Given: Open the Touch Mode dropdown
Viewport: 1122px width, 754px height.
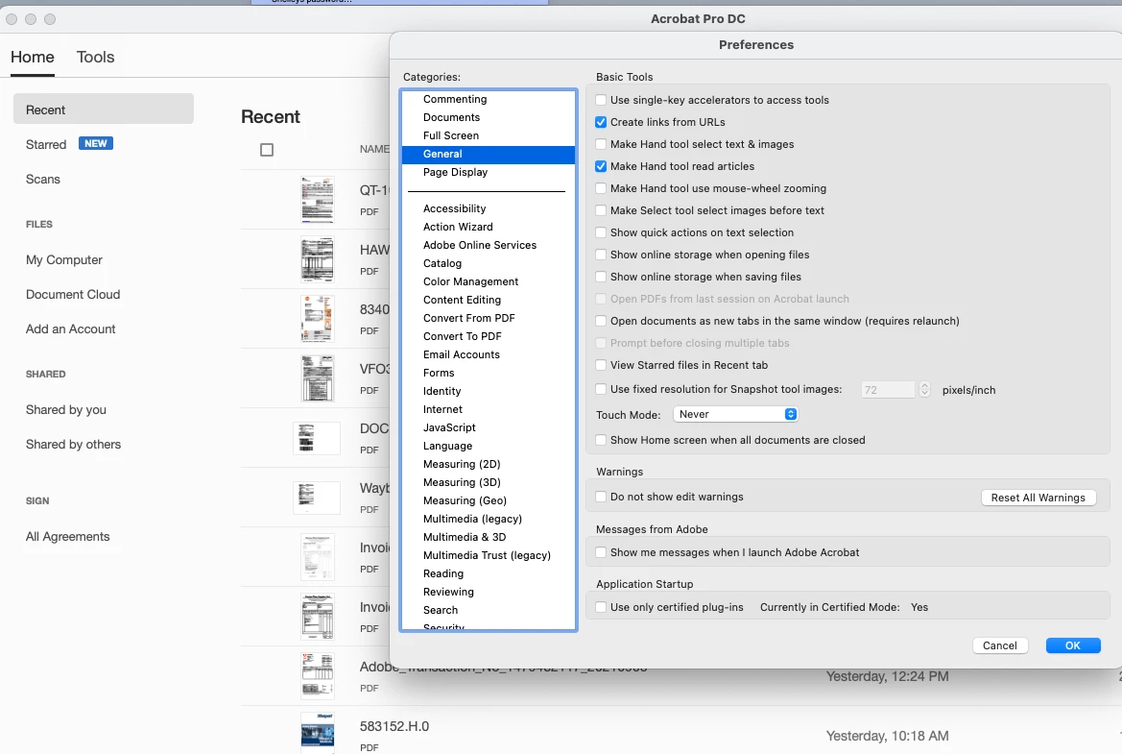Looking at the screenshot, I should (x=735, y=415).
